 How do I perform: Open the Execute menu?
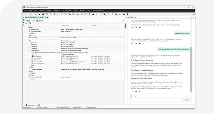pos(42,11)
